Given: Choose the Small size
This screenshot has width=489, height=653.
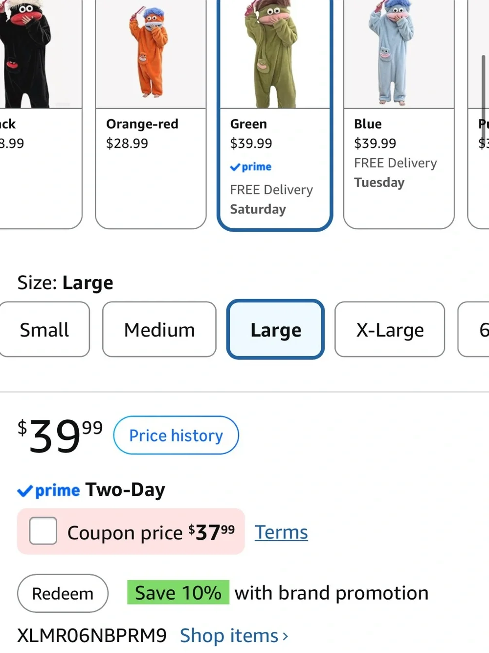Looking at the screenshot, I should pos(44,330).
